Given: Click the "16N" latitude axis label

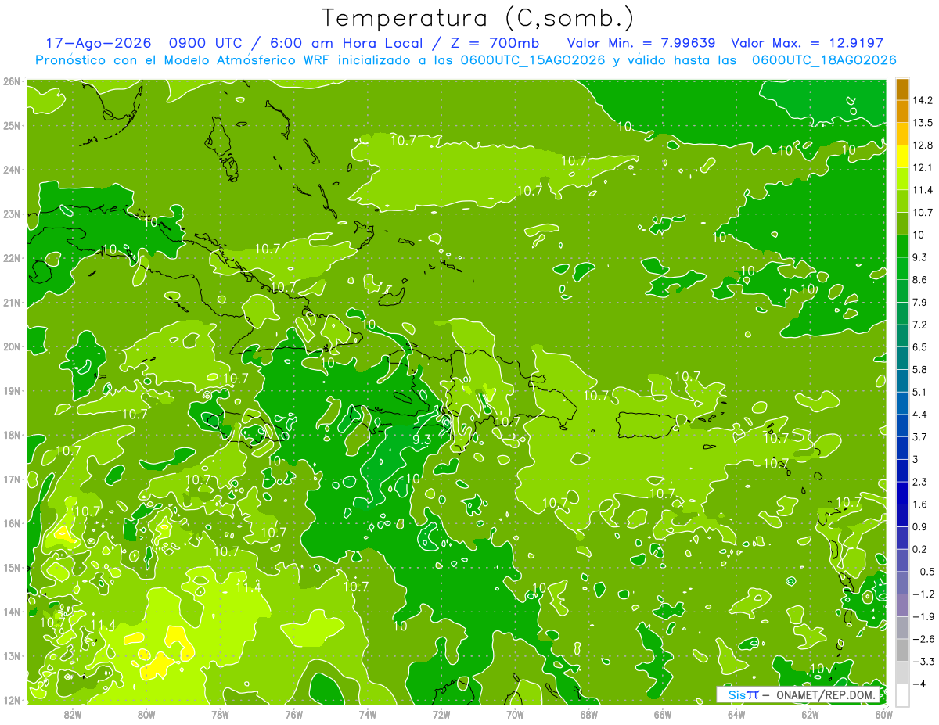Looking at the screenshot, I should point(12,523).
